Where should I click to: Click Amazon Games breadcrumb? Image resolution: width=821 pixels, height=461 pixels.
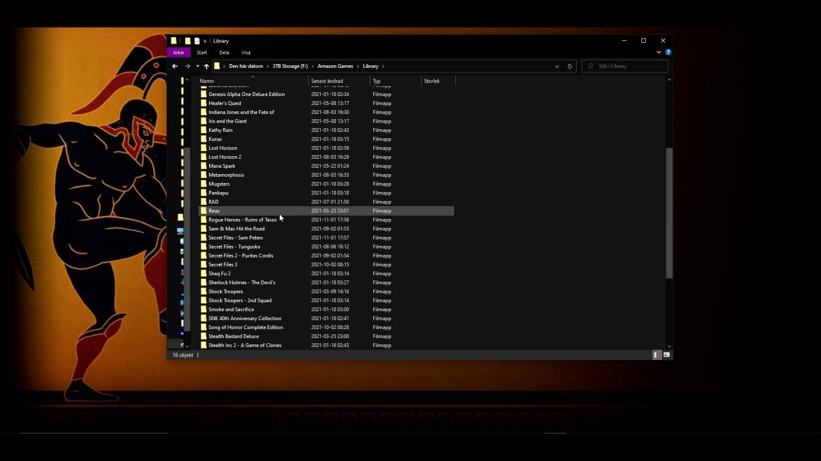[x=335, y=66]
